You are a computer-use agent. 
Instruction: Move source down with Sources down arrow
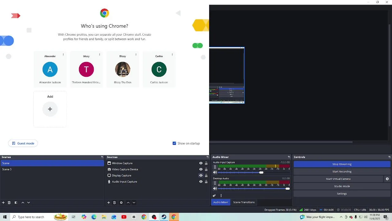pos(134,203)
